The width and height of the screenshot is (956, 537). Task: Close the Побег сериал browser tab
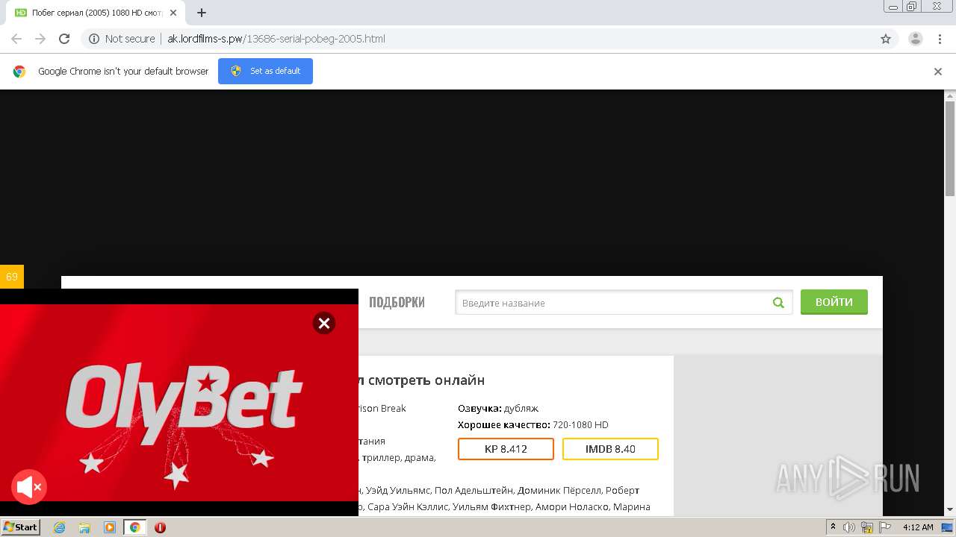tap(173, 13)
